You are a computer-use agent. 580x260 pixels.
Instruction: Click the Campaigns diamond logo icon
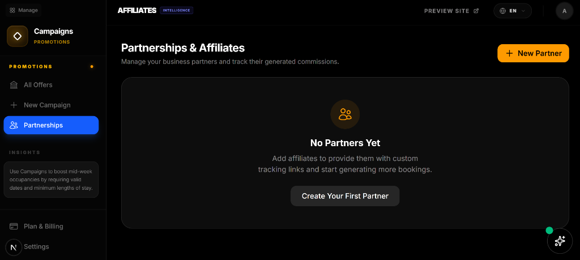[x=18, y=36]
